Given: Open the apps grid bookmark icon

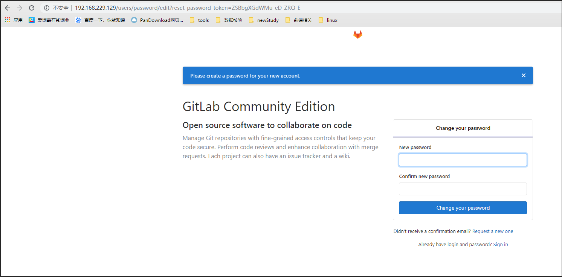Looking at the screenshot, I should point(8,20).
